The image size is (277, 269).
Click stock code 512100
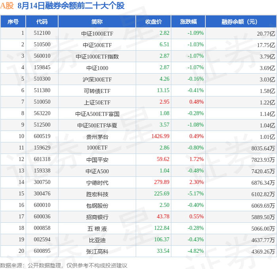[x=42, y=33]
